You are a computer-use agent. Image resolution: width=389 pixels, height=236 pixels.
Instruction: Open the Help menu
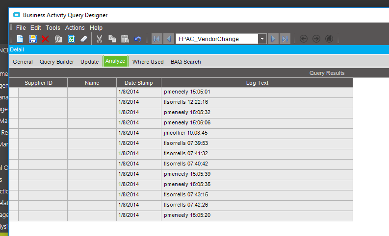pos(96,28)
